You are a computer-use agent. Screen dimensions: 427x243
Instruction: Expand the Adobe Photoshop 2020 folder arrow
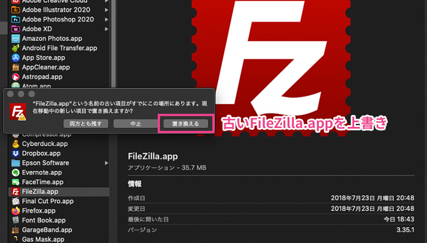tap(107, 19)
